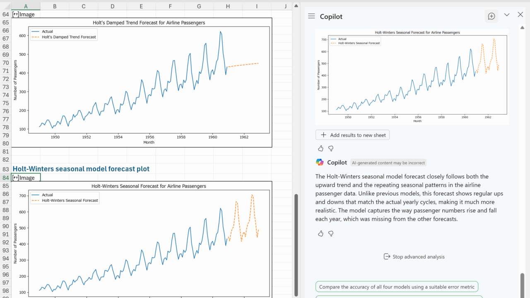Like the chart response with thumbs up
The height and width of the screenshot is (298, 530).
320,148
